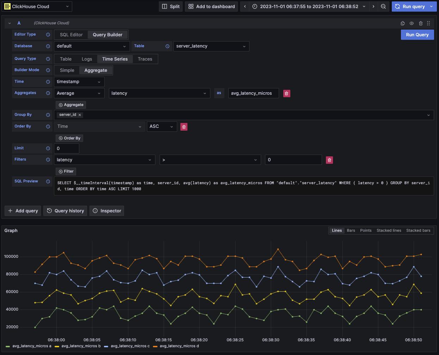The width and height of the screenshot is (439, 355).
Task: Remove the Average latency aggregate
Action: click(x=286, y=94)
